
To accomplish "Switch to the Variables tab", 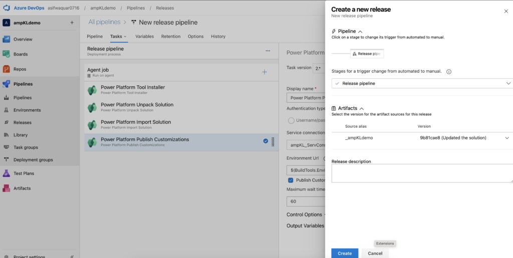I will point(145,37).
